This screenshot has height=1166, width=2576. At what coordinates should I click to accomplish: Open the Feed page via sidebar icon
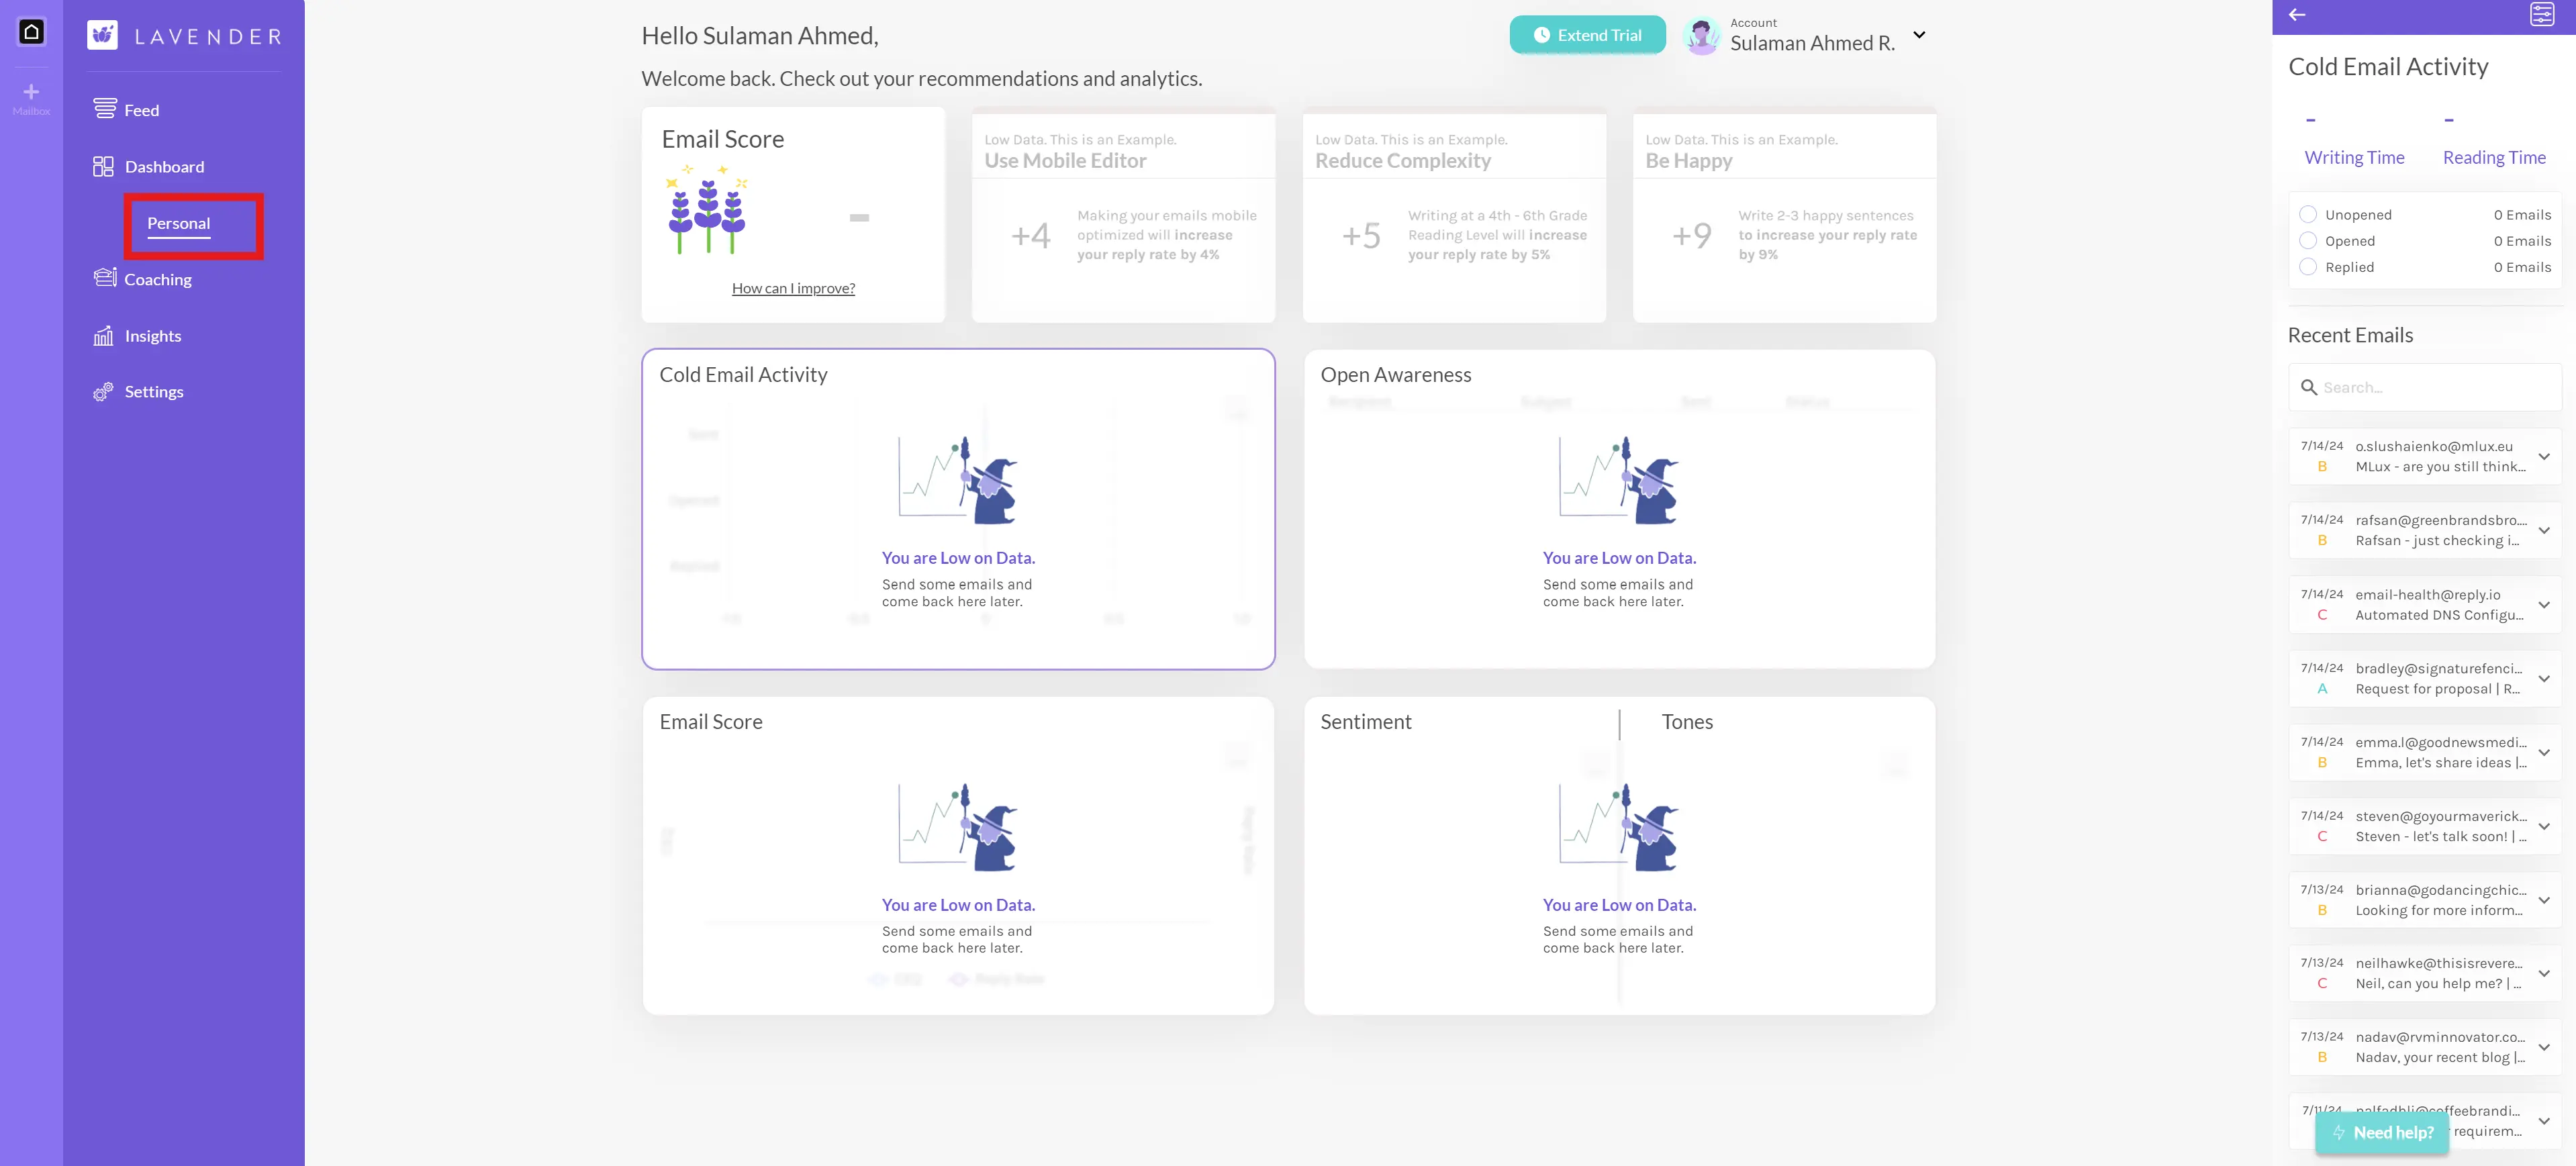click(104, 109)
